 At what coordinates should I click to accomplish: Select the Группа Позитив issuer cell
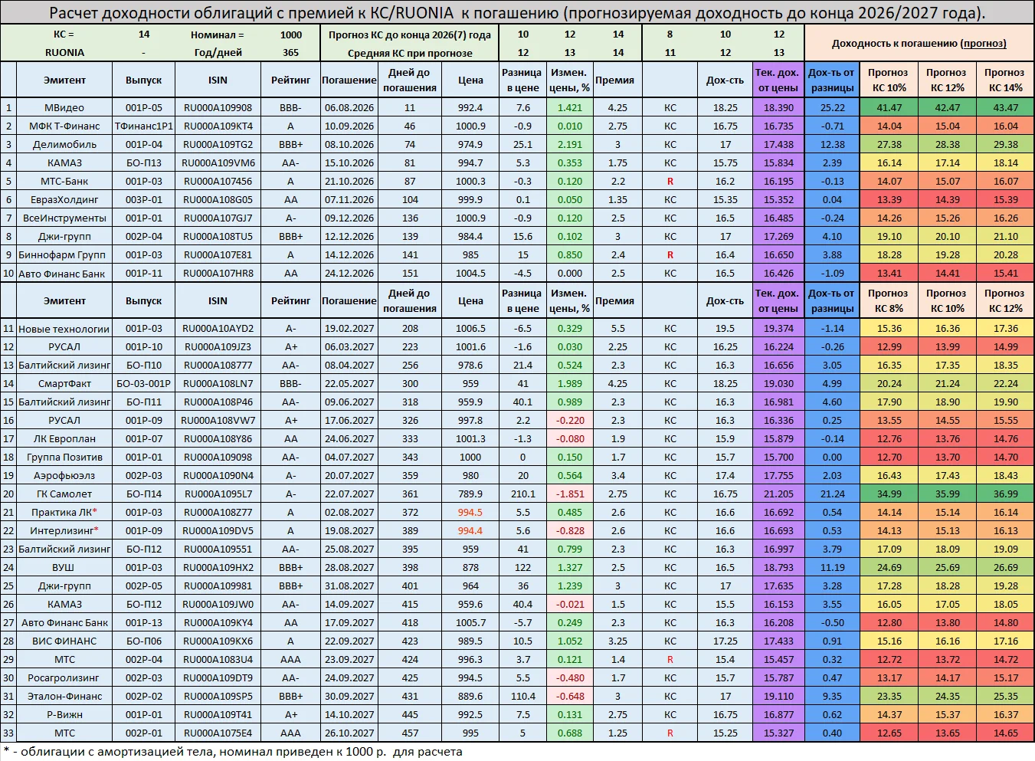[x=64, y=458]
